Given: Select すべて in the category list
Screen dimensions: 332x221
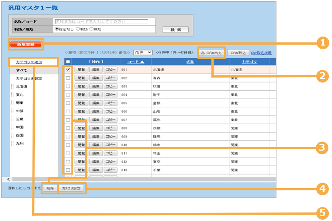Looking at the screenshot, I should (21, 70).
